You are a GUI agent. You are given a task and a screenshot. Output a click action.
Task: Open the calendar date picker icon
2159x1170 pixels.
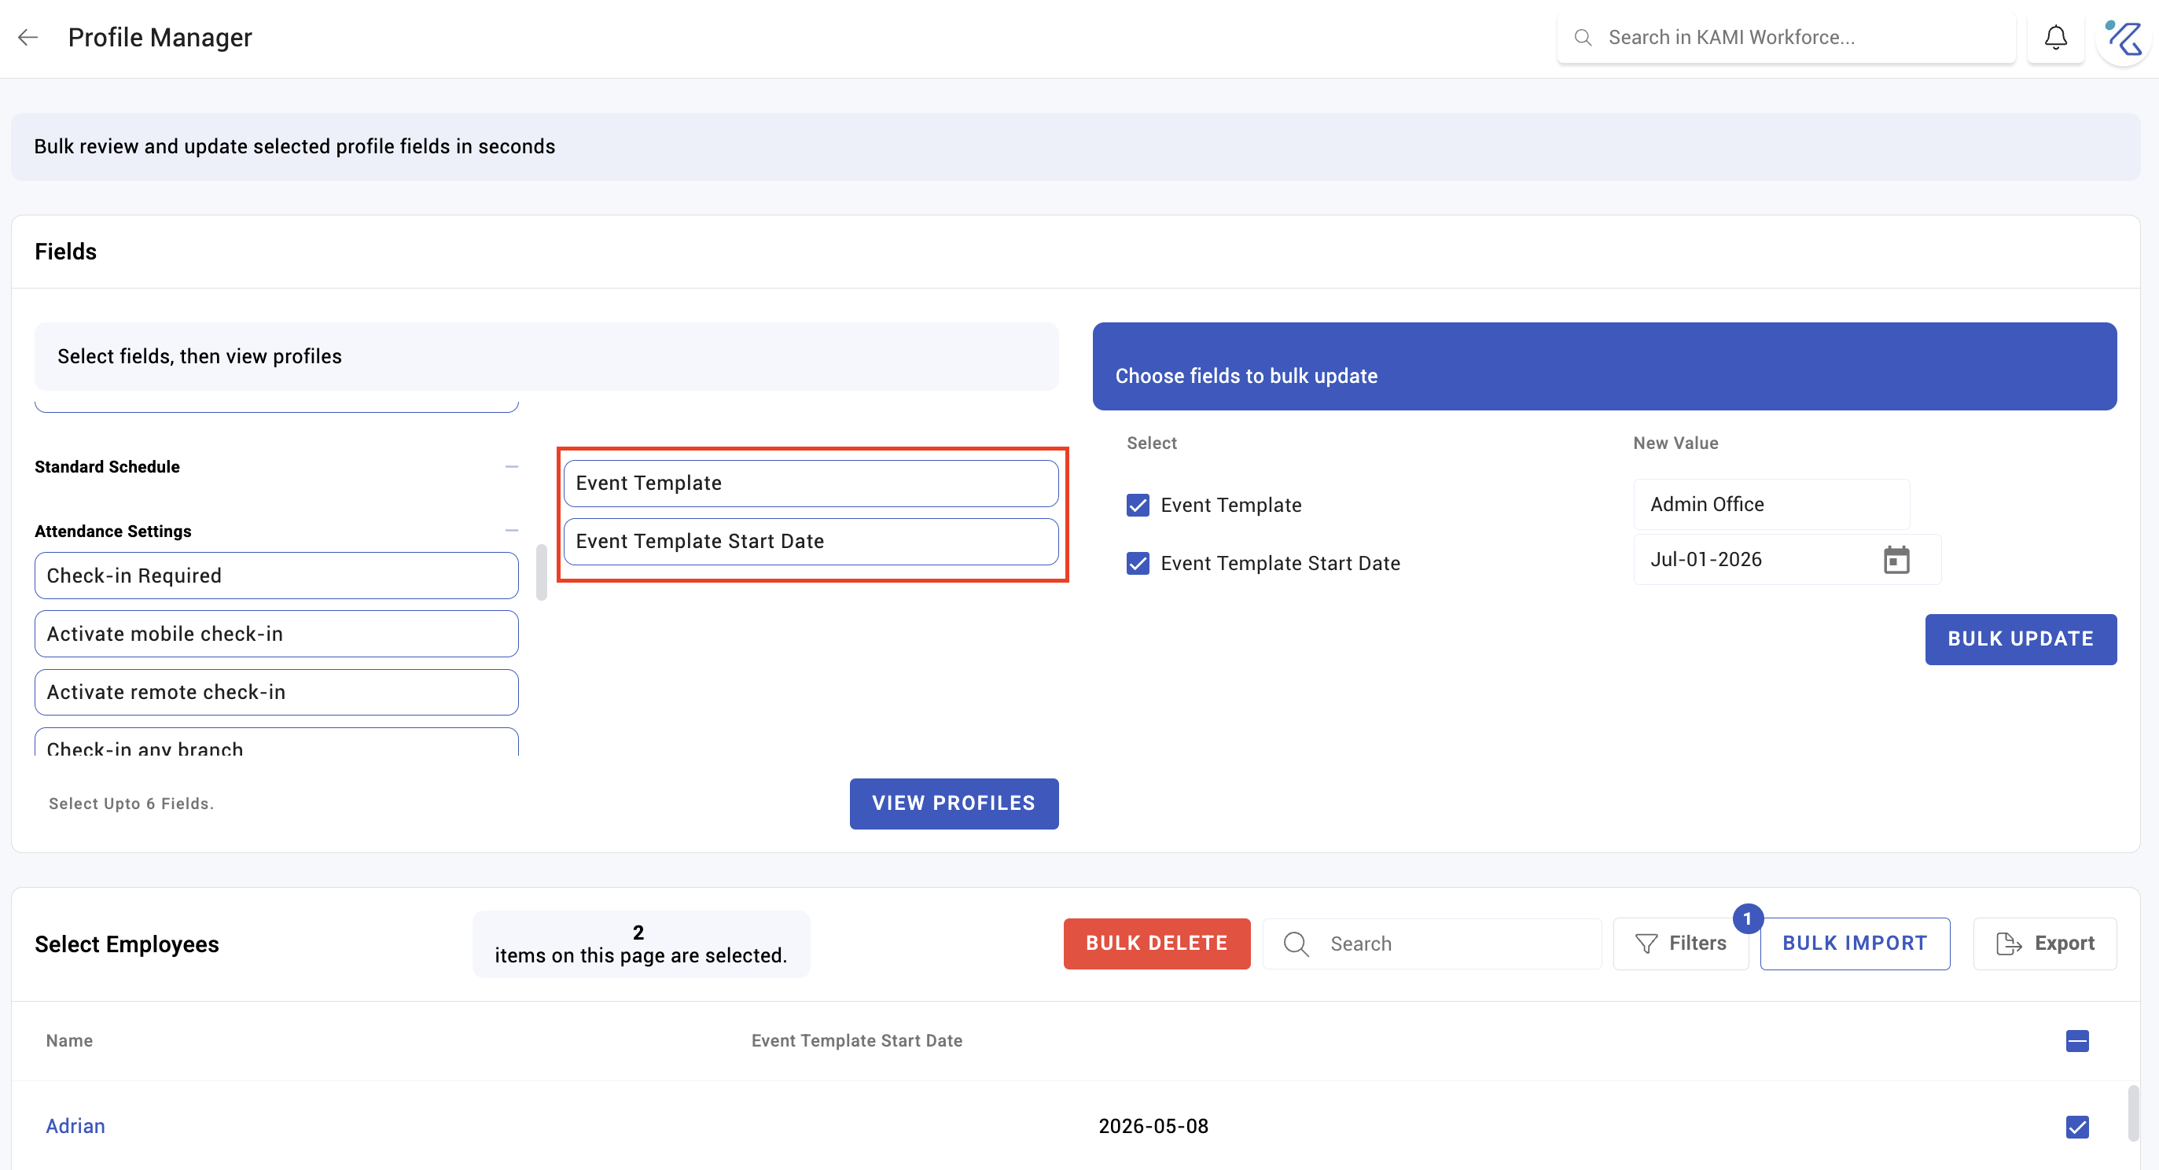pyautogui.click(x=1896, y=560)
